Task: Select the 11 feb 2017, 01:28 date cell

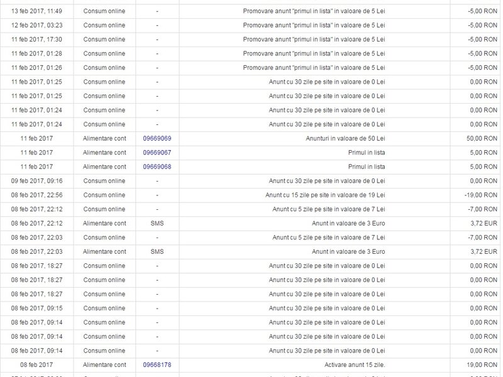Action: click(x=36, y=53)
